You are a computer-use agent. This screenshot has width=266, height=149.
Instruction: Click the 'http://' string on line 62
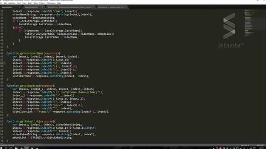44,112
